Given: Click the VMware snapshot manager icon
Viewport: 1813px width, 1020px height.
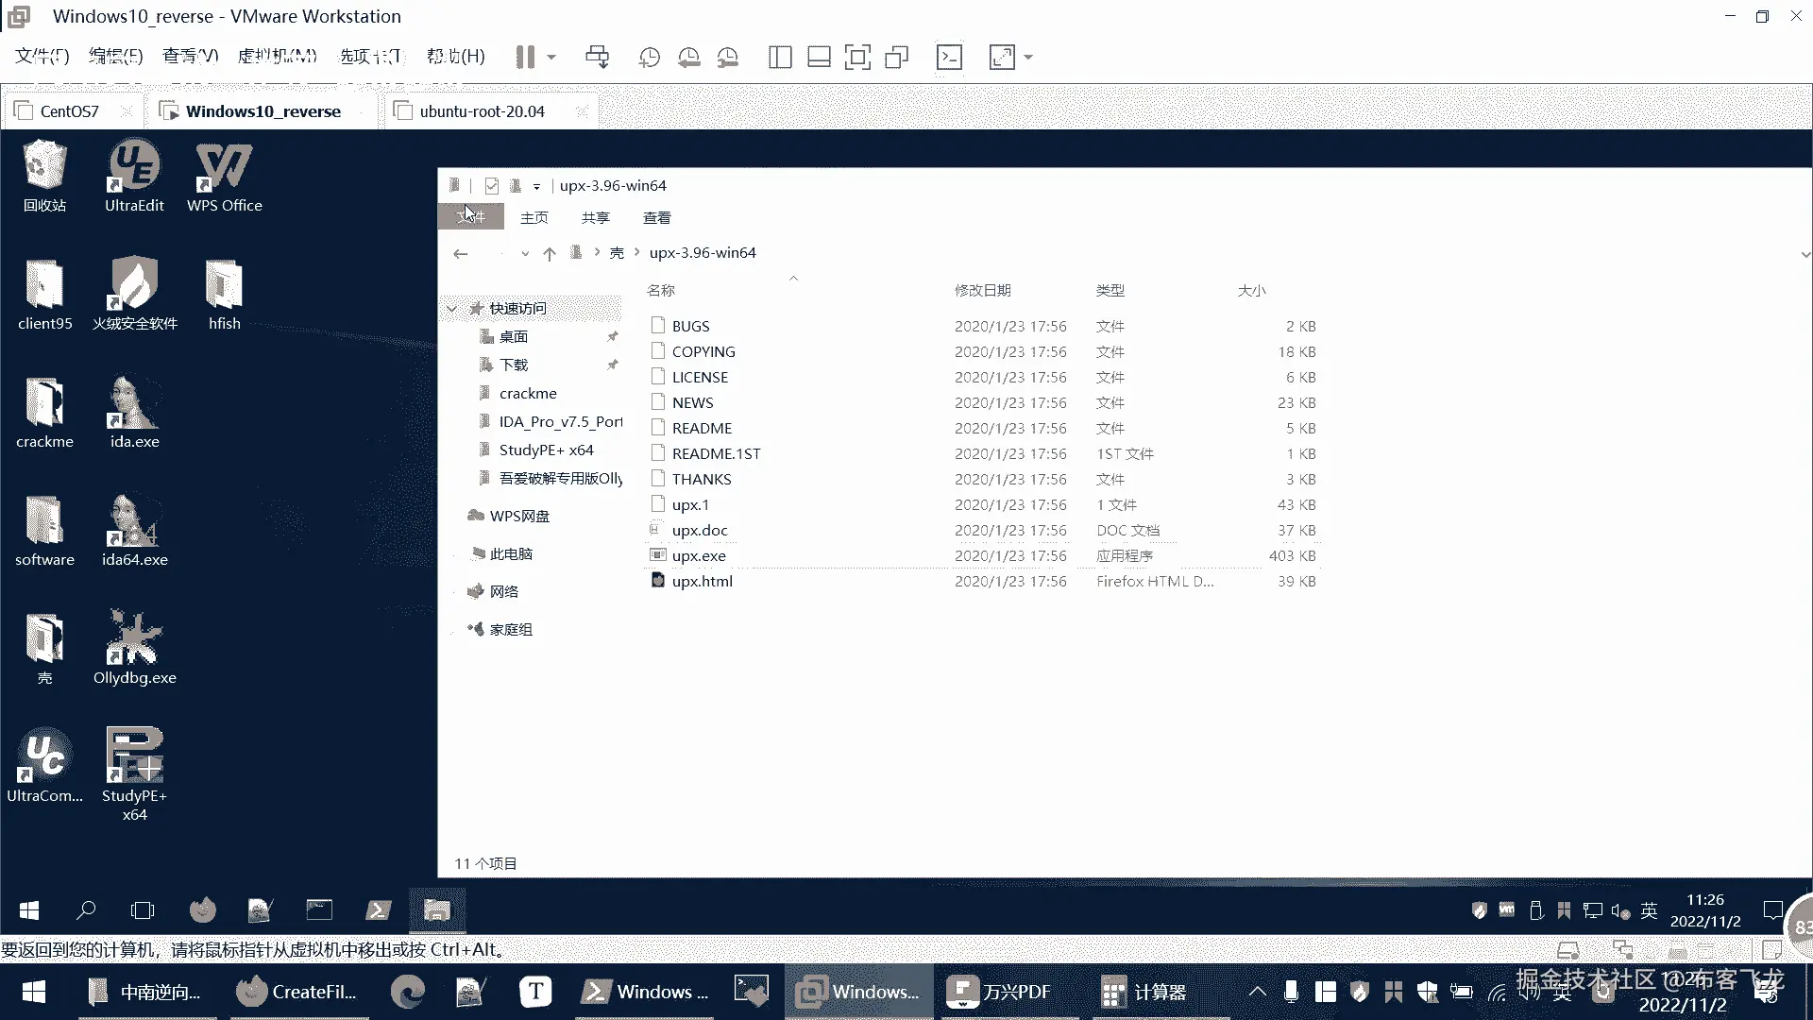Looking at the screenshot, I should pyautogui.click(x=728, y=58).
